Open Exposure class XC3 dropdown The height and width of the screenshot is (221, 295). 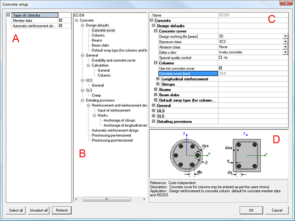click(x=285, y=42)
